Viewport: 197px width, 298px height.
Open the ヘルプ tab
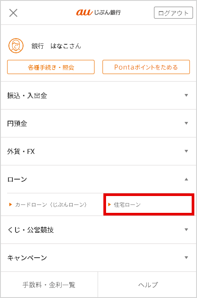point(147,285)
